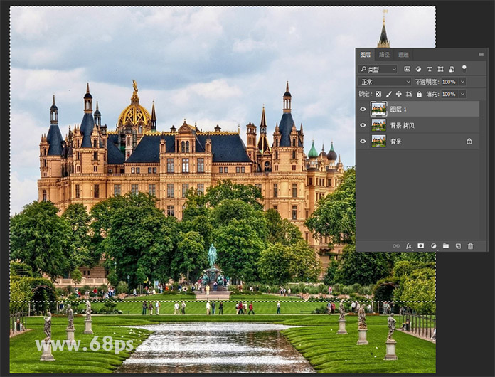Switch to the 图层 tab
This screenshot has width=495, height=377.
point(366,55)
